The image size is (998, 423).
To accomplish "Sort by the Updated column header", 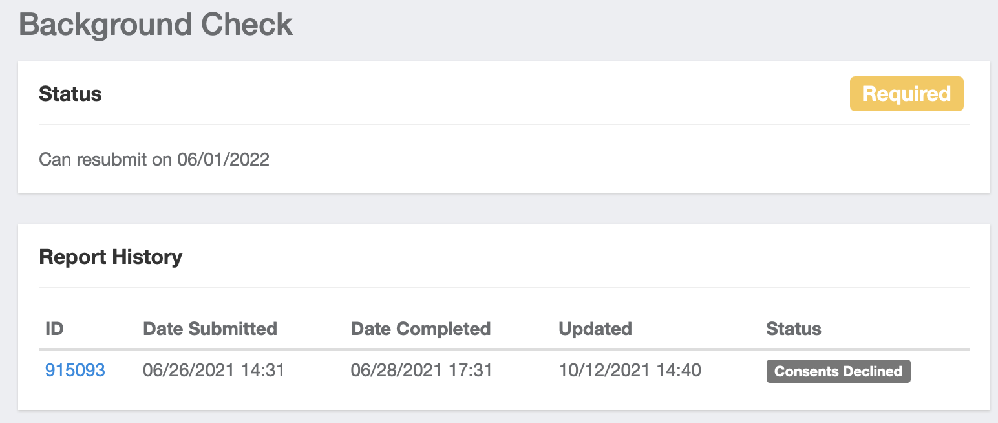I will [595, 329].
